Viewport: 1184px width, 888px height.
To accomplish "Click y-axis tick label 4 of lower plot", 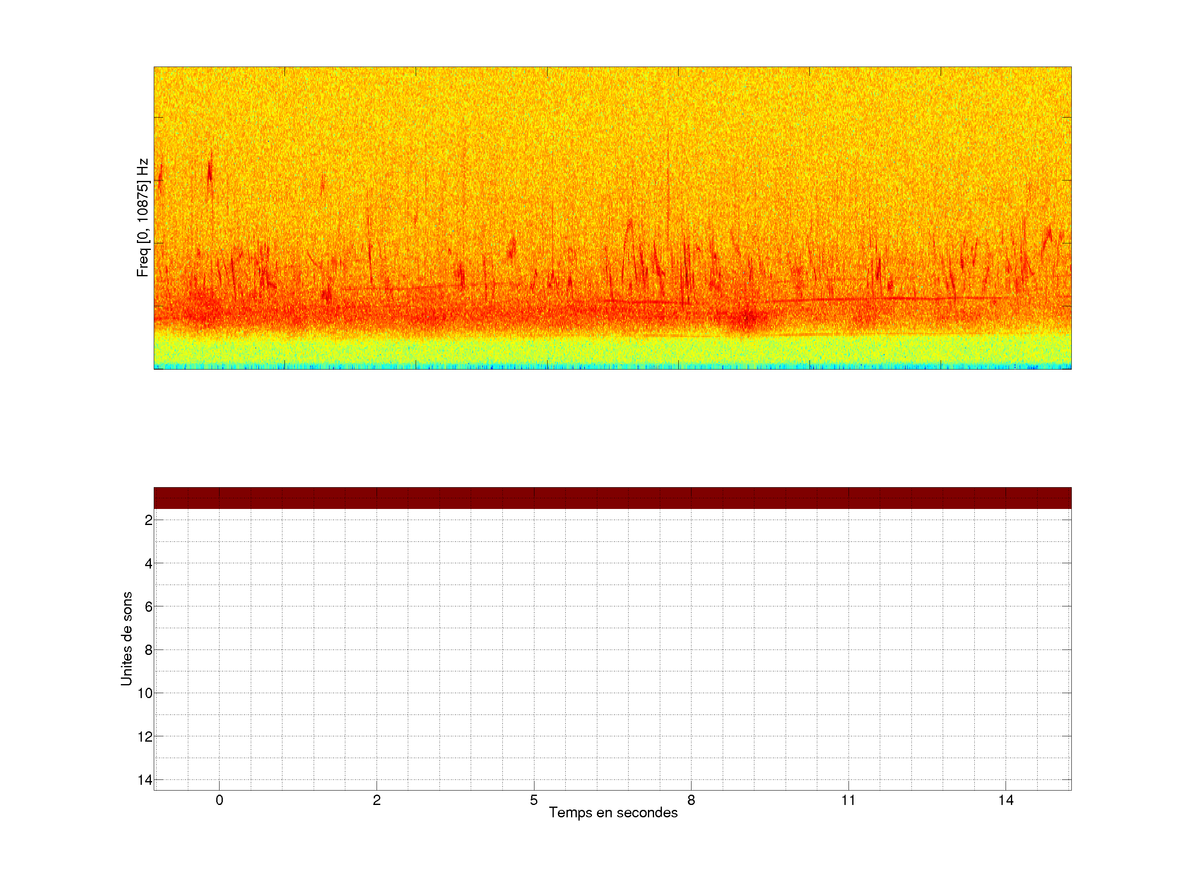I will click(148, 564).
